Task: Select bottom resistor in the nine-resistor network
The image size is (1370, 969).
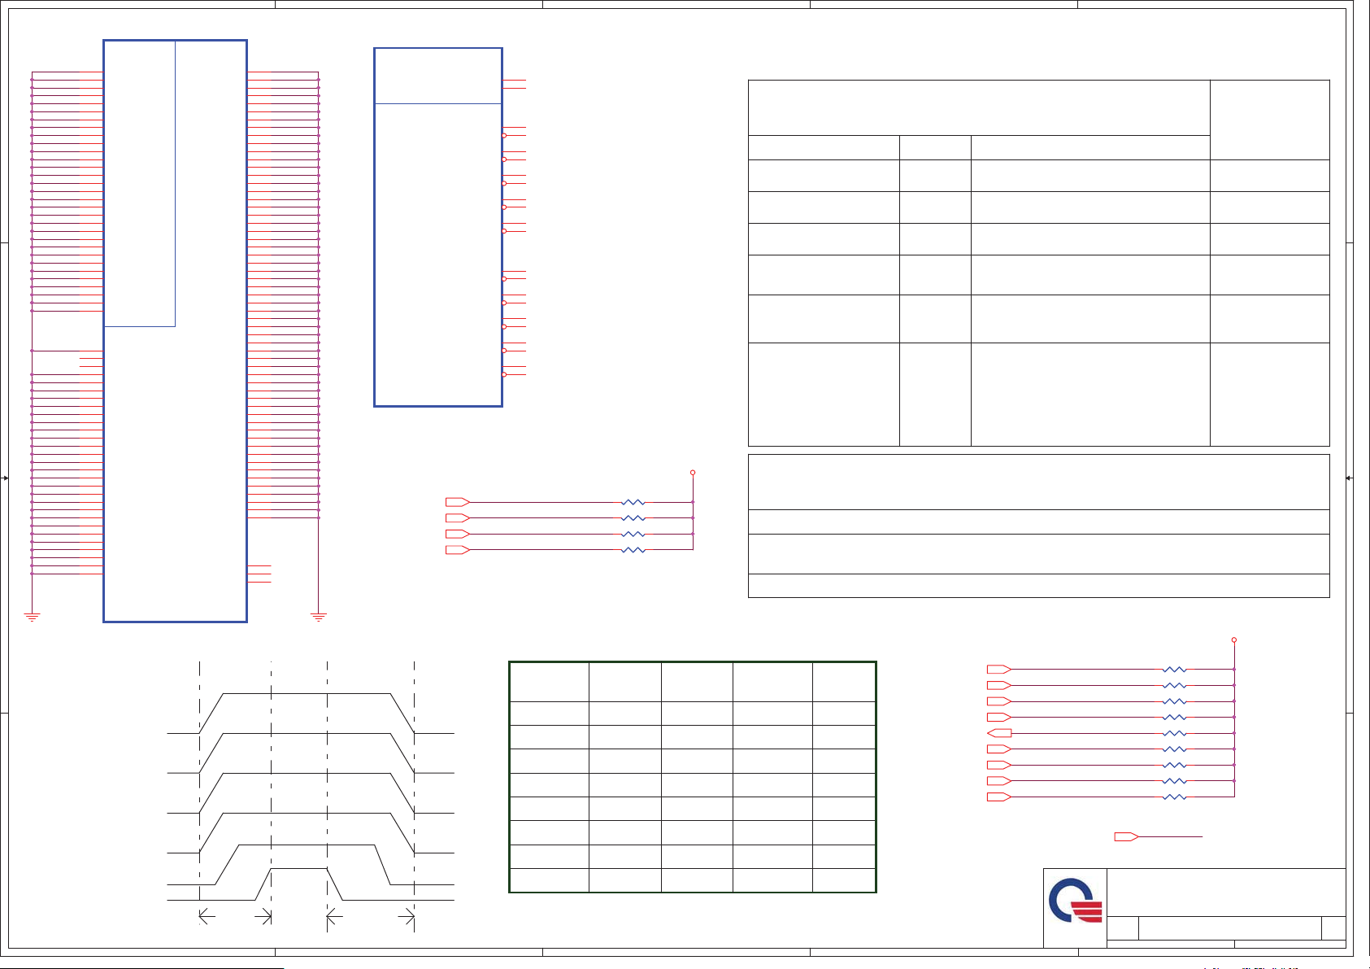Action: (1174, 797)
